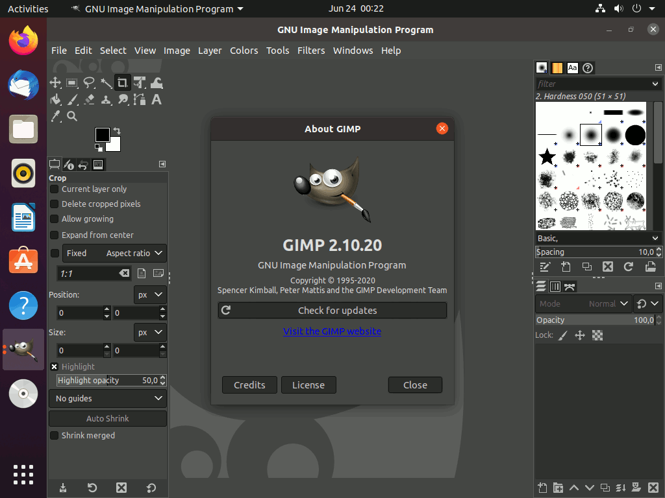
Task: Toggle the lock alpha channel checkerboard icon
Action: 597,336
